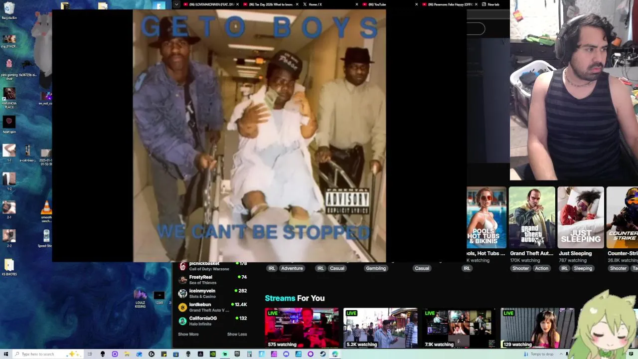Image resolution: width=638 pixels, height=359 pixels.
Task: Click the Temps to drop weather widget
Action: pyautogui.click(x=538, y=354)
